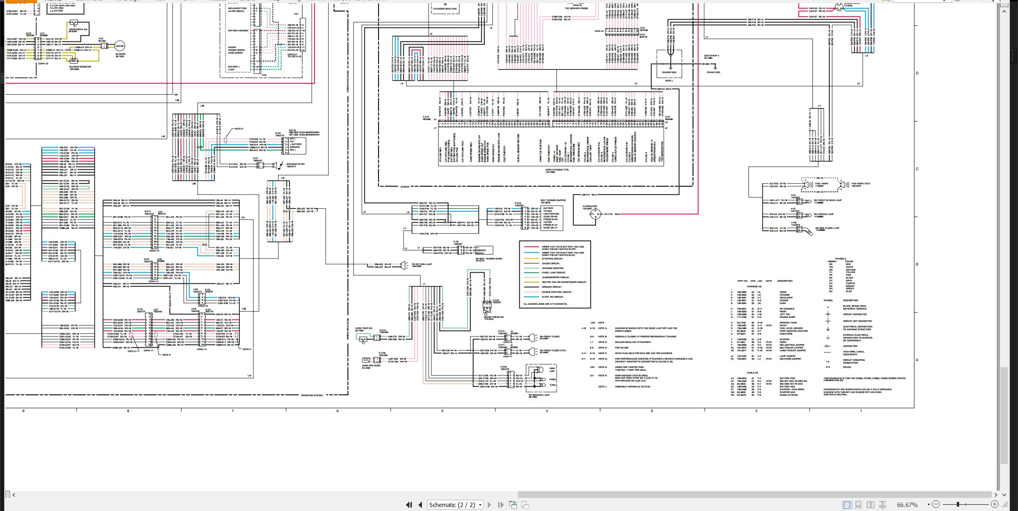Switch to single page view

(x=847, y=505)
